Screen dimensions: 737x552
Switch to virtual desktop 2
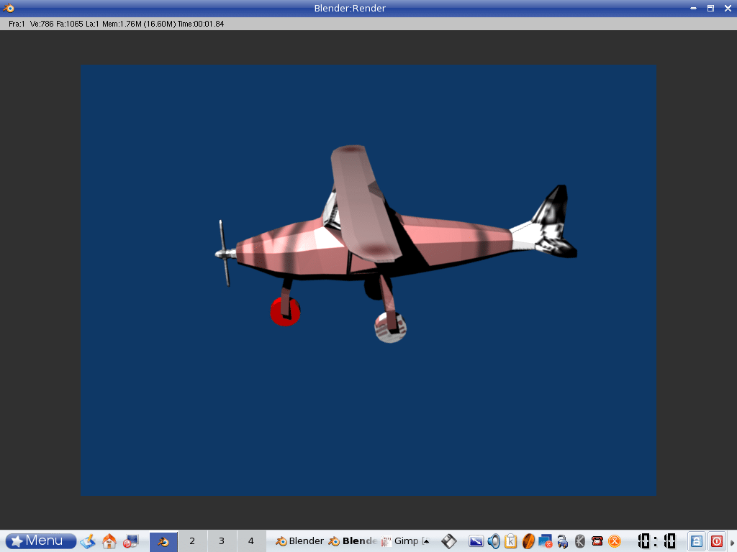pos(192,541)
